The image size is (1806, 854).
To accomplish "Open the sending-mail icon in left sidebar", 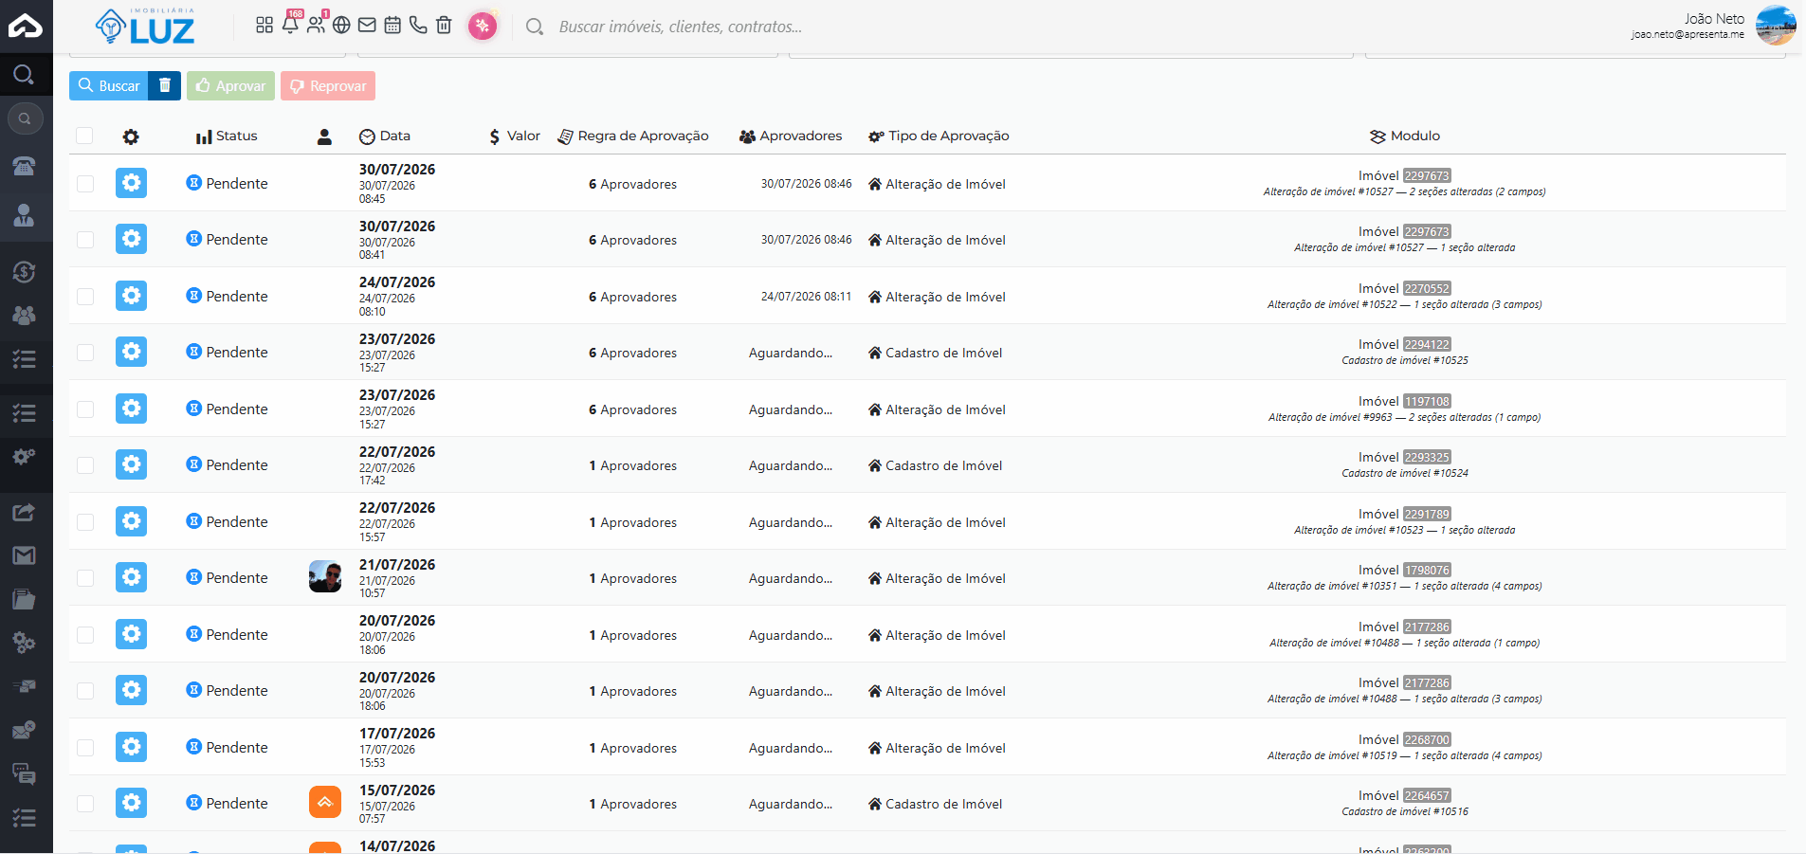I will pos(25,685).
